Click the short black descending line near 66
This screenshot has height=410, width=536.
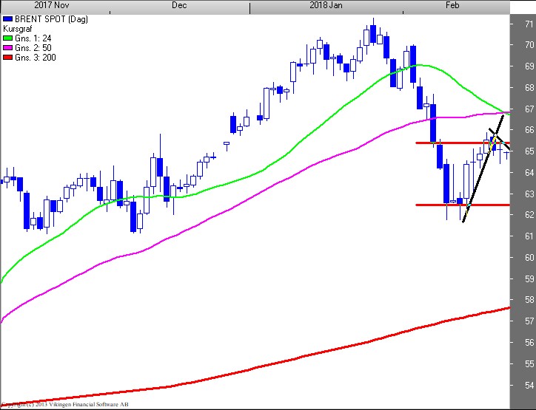tap(498, 140)
